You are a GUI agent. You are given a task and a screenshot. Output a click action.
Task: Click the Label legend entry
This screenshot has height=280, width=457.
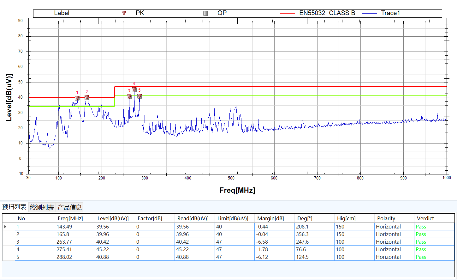point(62,13)
